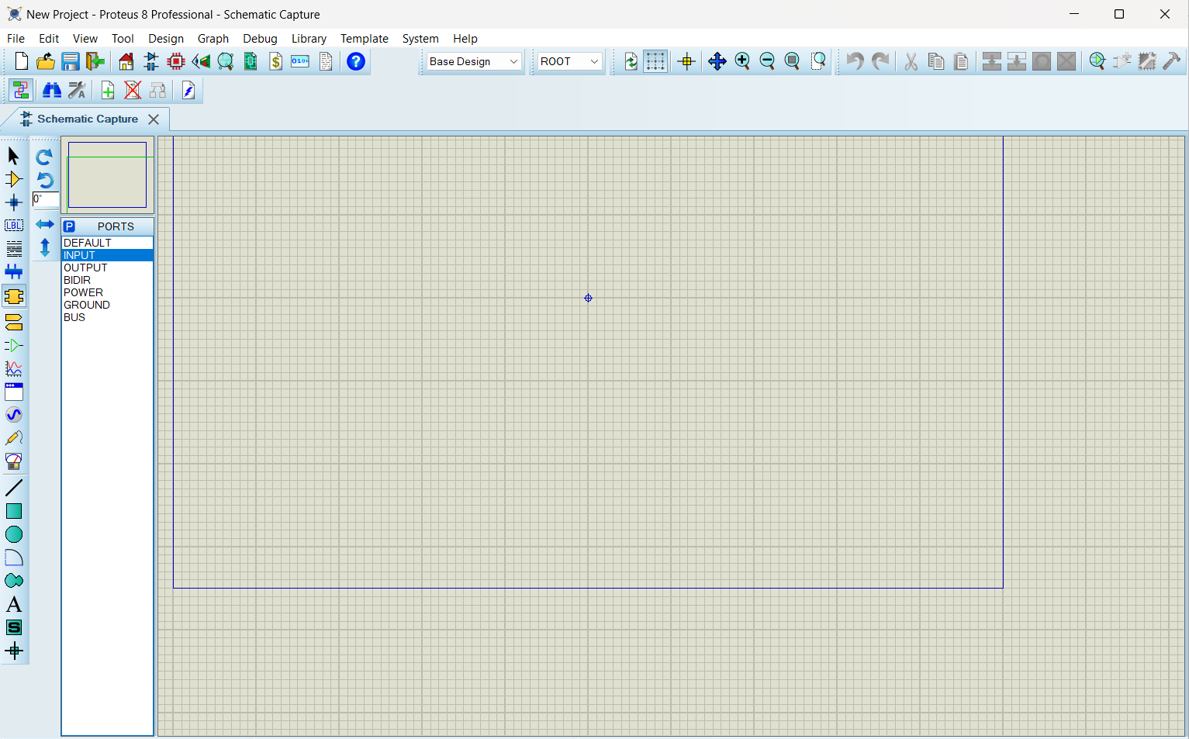Select OUTPUT in the PORTS list

85,268
